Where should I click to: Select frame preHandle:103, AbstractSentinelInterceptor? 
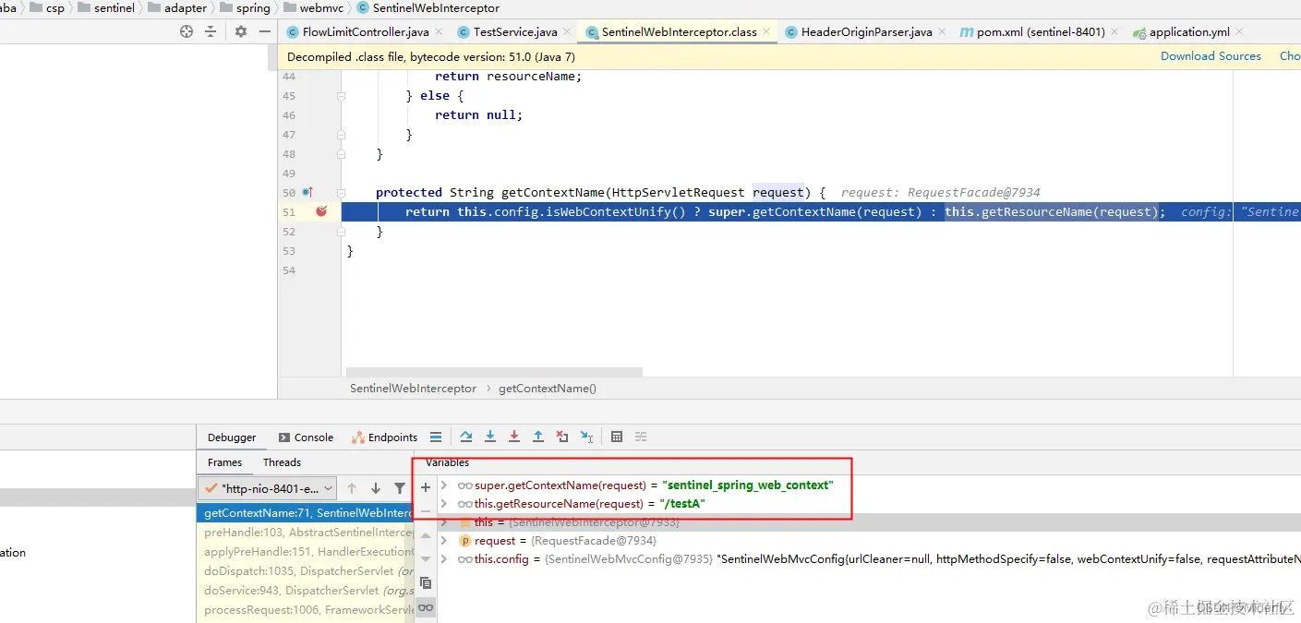[306, 533]
